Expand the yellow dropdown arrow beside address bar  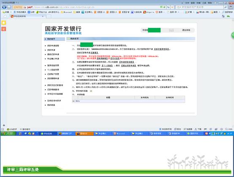(x=172, y=7)
